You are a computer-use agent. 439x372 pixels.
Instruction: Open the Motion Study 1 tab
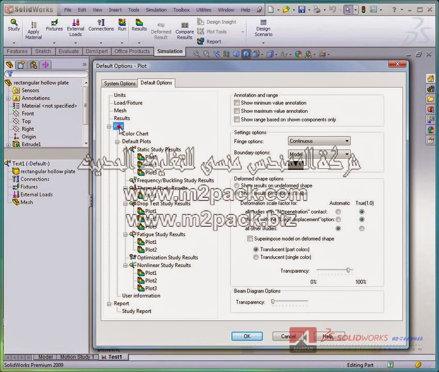[77, 357]
